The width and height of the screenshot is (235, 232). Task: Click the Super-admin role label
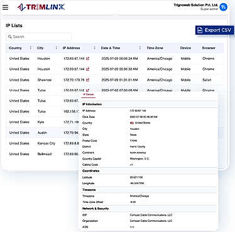click(209, 9)
